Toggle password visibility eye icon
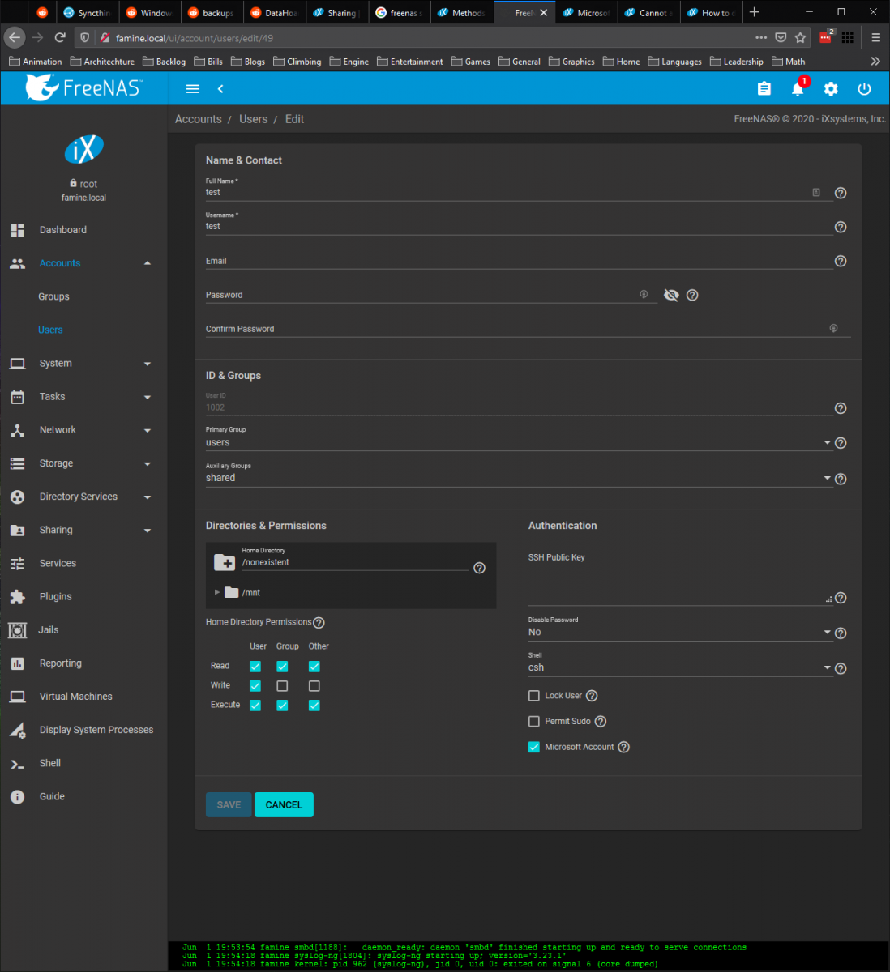 pyautogui.click(x=671, y=295)
